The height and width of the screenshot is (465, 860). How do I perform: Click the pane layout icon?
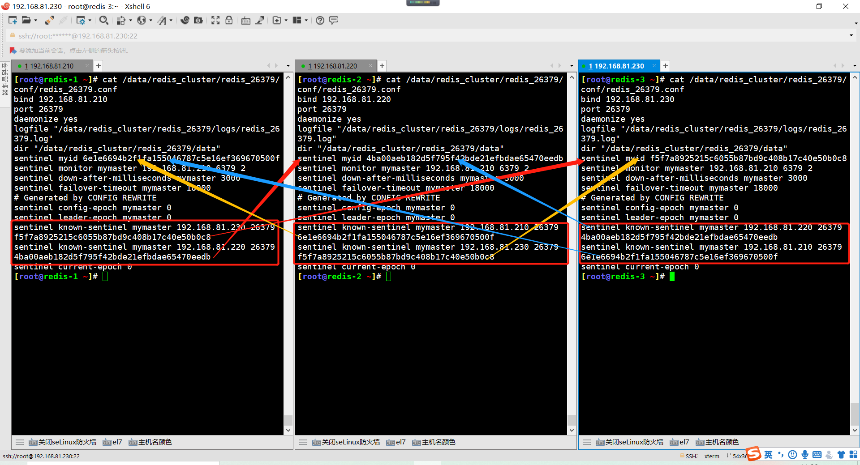click(297, 20)
